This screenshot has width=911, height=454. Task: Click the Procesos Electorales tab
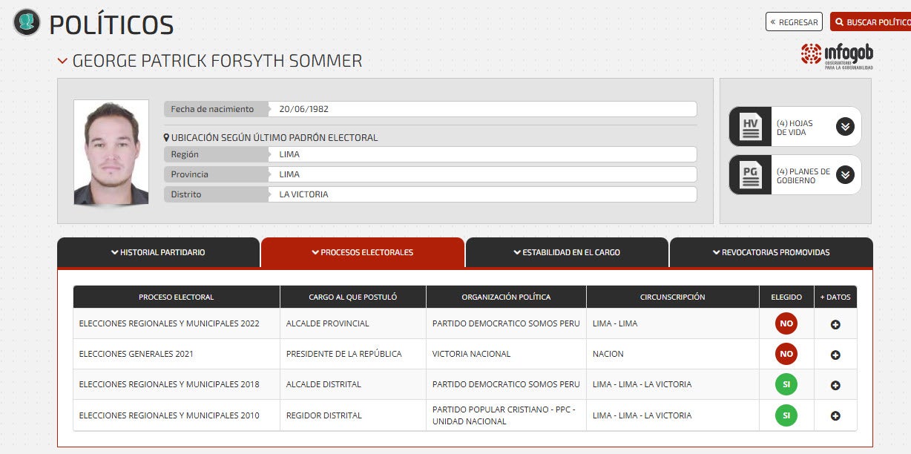363,252
